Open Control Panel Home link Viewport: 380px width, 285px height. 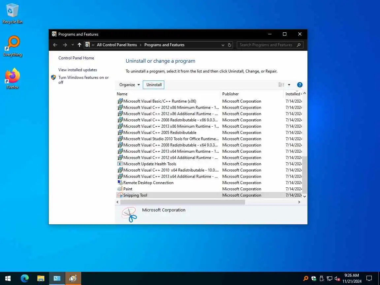click(76, 58)
